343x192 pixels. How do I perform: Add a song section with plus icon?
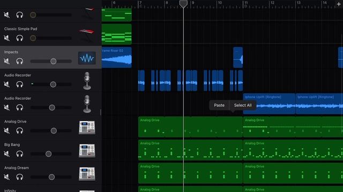point(339,4)
